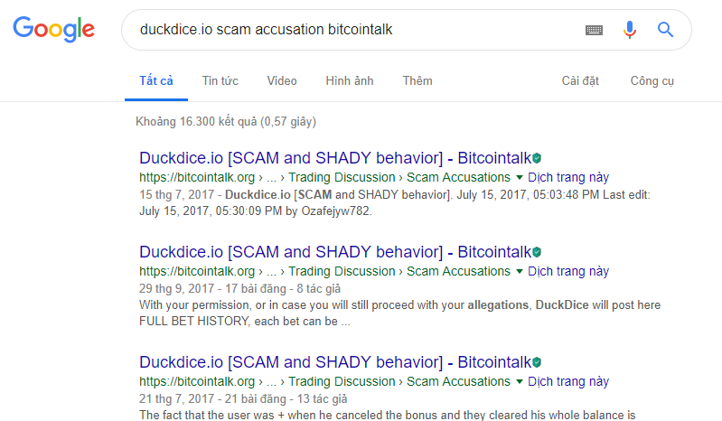
Task: Open Công cụ search tools
Action: 652,81
